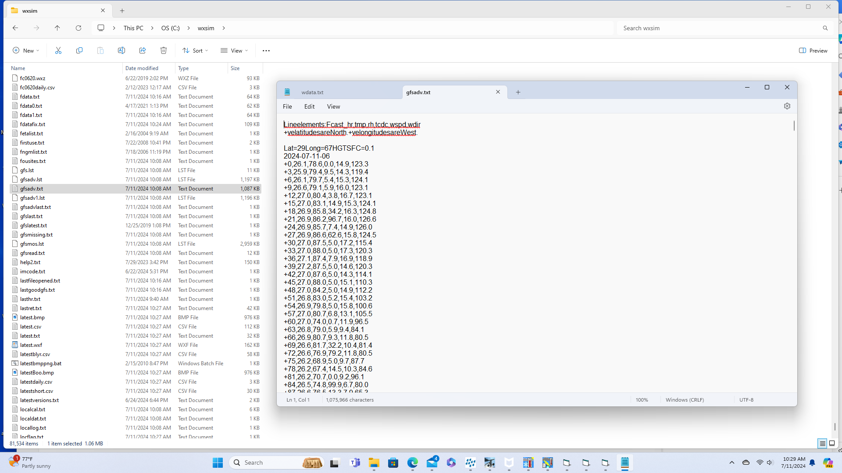The image size is (842, 473).
Task: Open Notepad settings gear
Action: 787,106
